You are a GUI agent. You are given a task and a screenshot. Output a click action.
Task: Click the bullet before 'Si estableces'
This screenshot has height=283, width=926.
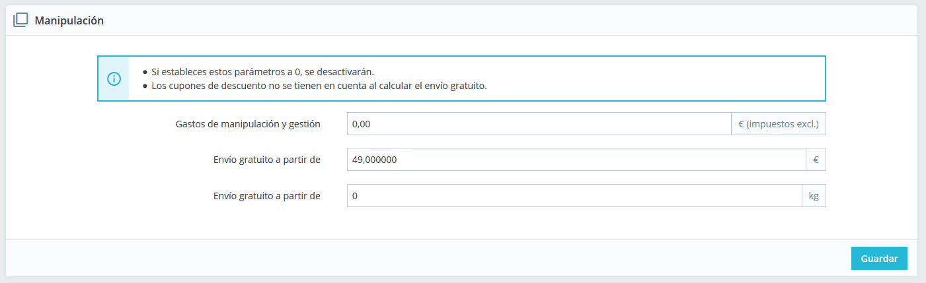pyautogui.click(x=145, y=72)
